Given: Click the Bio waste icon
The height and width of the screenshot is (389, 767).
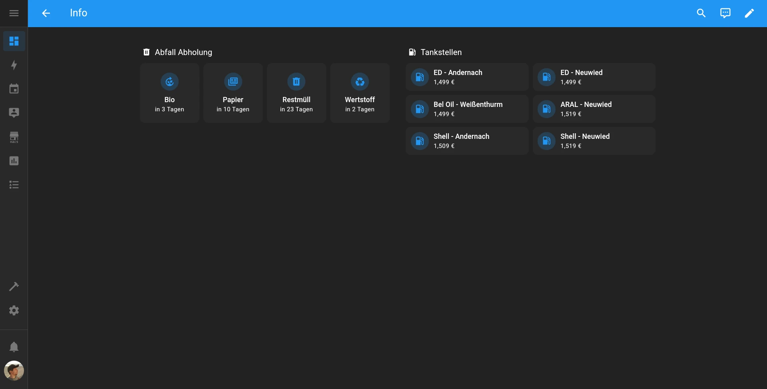Looking at the screenshot, I should [x=169, y=82].
